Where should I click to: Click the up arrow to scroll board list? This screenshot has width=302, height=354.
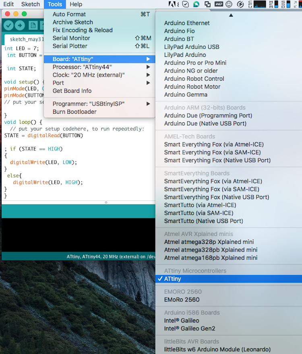[231, 15]
